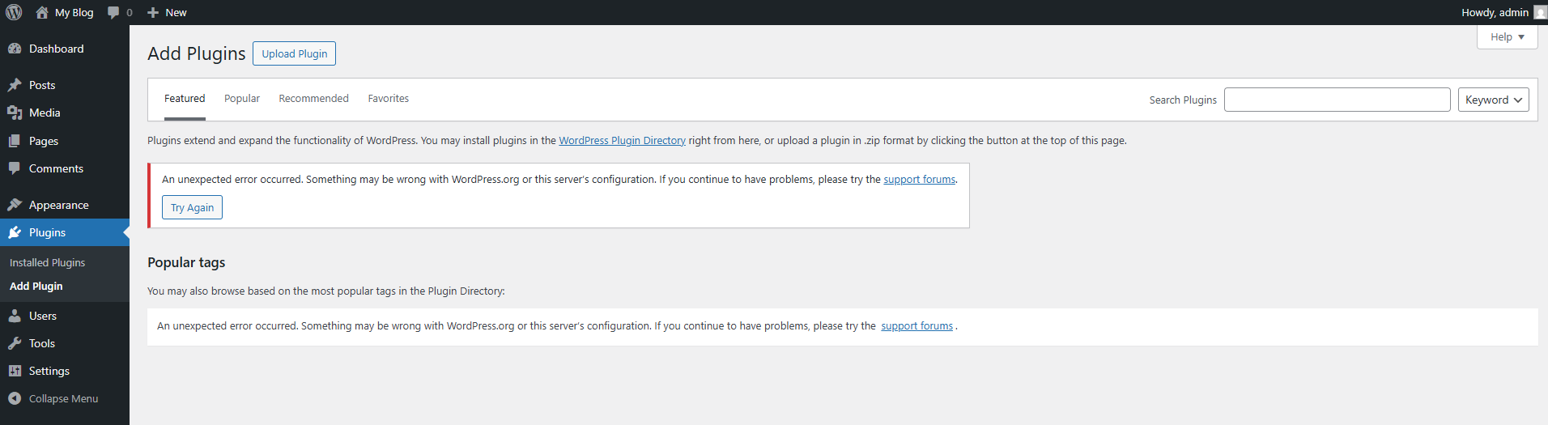
Task: Open the comments bubble icon in admin bar
Action: point(113,12)
